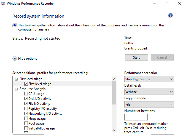Click the Windows Performance Recorder title bar icon

click(x=3, y=4)
